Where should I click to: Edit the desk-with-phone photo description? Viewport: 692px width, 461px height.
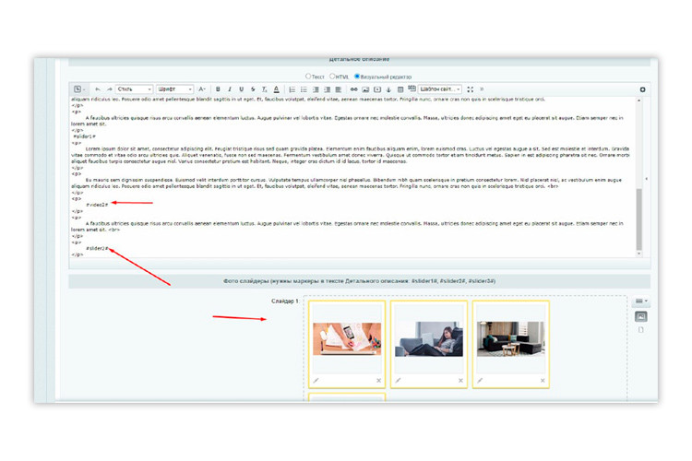tap(316, 380)
